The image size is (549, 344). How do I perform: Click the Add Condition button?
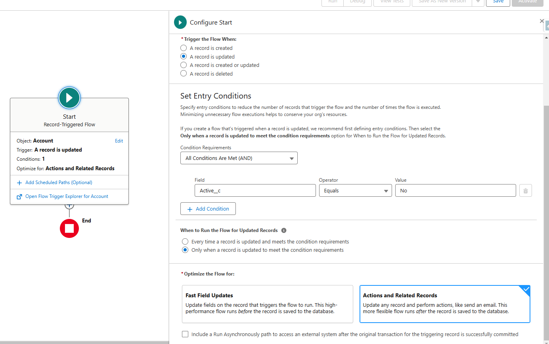[x=208, y=209]
